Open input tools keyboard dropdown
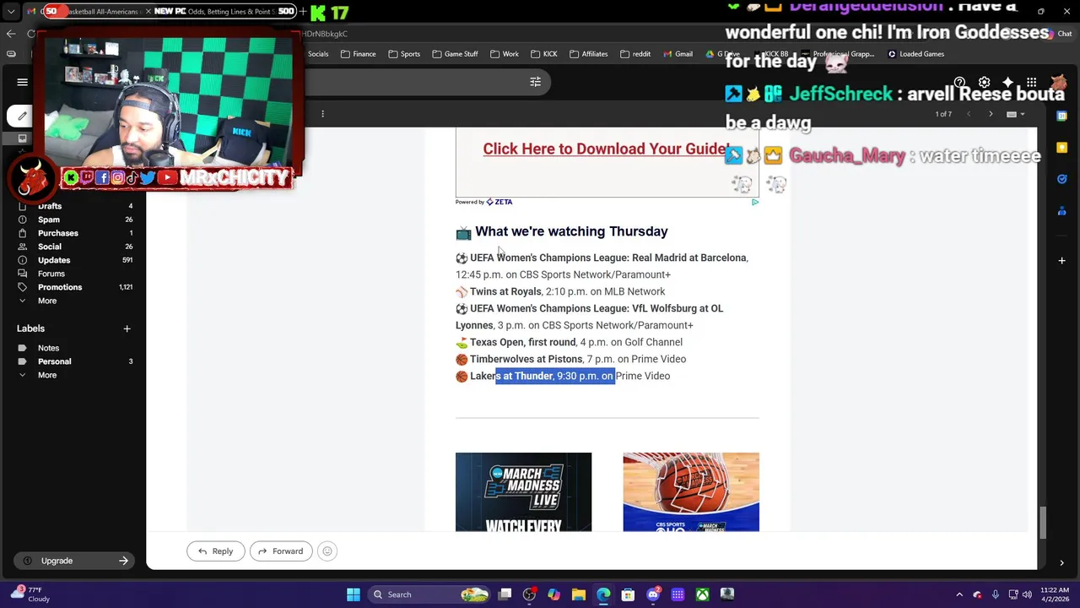 (1015, 114)
